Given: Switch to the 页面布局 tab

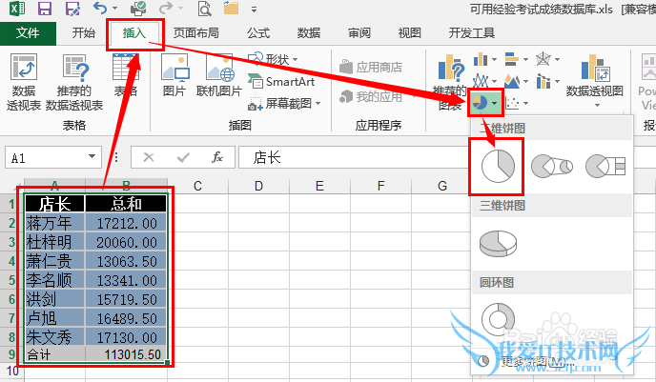Looking at the screenshot, I should click(195, 33).
